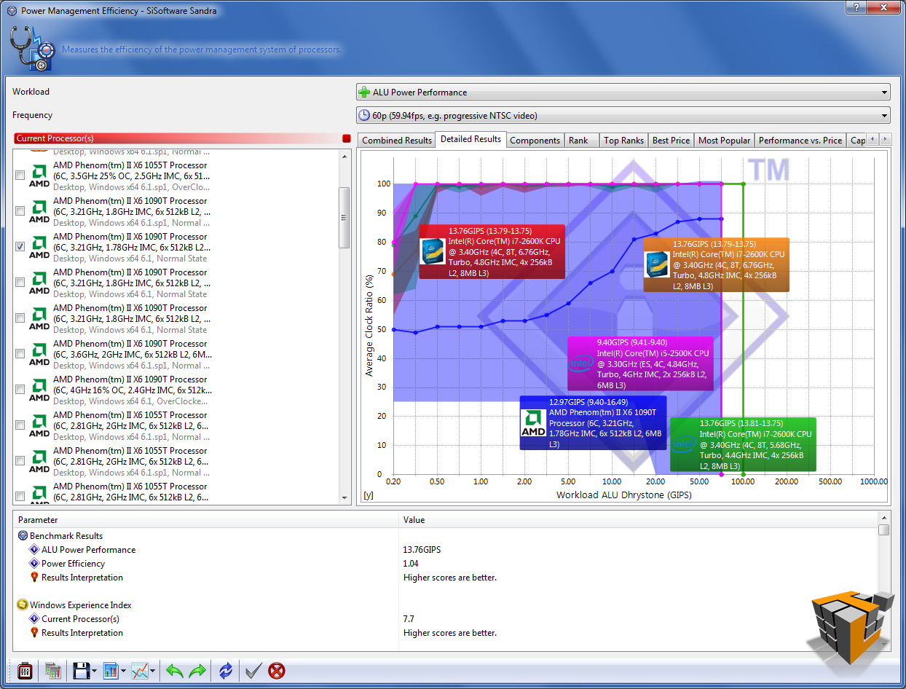Click the [y] axis button below chart

click(x=369, y=495)
